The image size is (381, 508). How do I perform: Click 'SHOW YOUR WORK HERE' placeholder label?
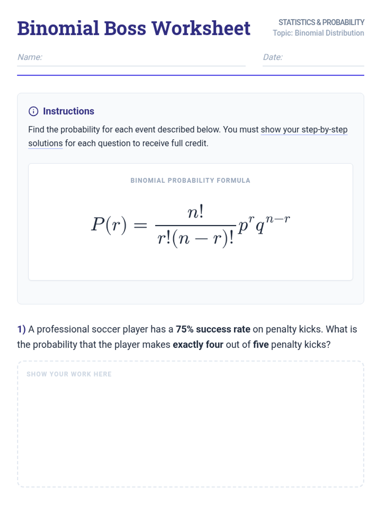coord(69,374)
